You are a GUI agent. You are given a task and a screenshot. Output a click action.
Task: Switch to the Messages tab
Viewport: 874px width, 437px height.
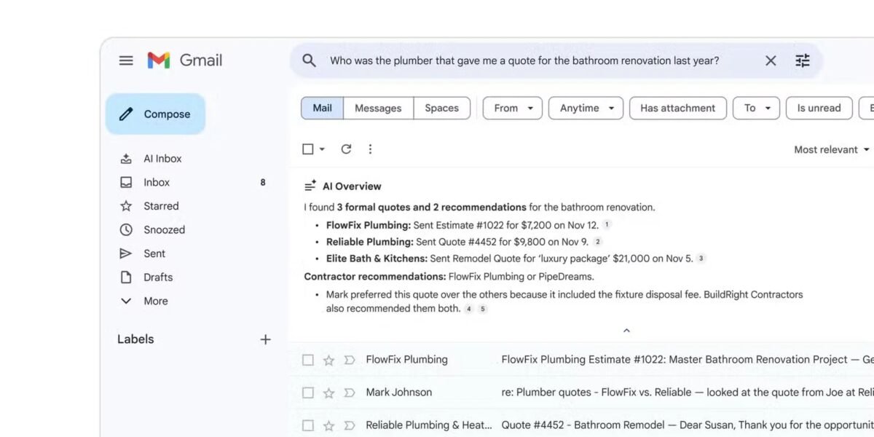tap(378, 108)
